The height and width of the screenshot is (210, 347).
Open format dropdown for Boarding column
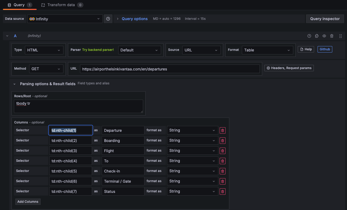[x=192, y=141]
